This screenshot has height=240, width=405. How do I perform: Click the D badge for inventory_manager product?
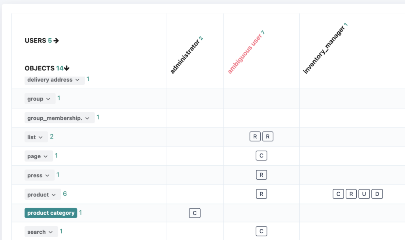pos(377,194)
